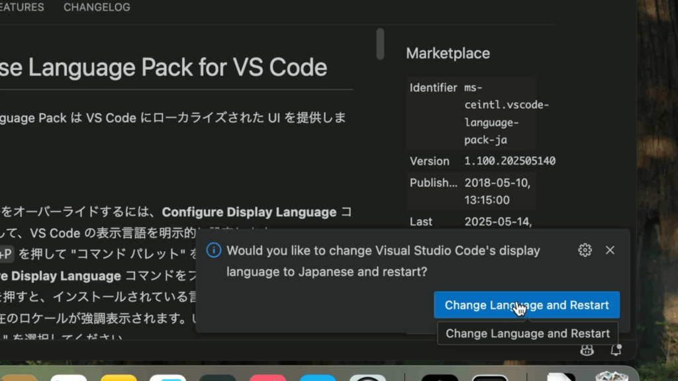Select the ms-ceintl.vscode-language-pack-ja identifier value
Image resolution: width=678 pixels, height=381 pixels.
[507, 114]
